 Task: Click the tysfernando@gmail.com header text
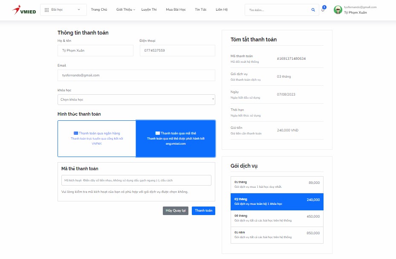(360, 7)
